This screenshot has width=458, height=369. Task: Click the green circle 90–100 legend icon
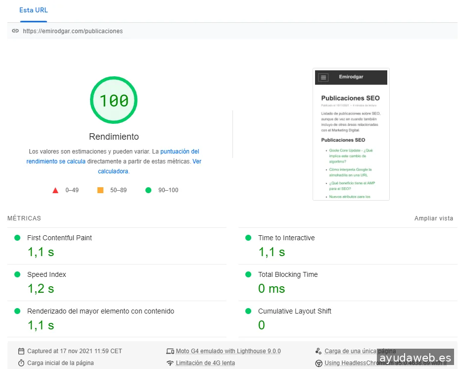click(148, 190)
